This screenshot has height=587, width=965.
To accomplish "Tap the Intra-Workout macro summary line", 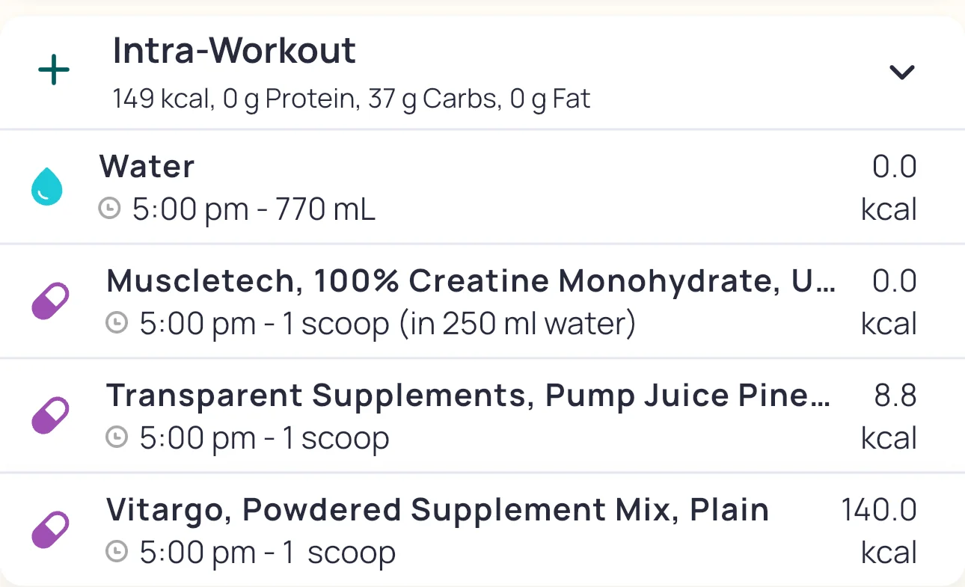I will 352,99.
